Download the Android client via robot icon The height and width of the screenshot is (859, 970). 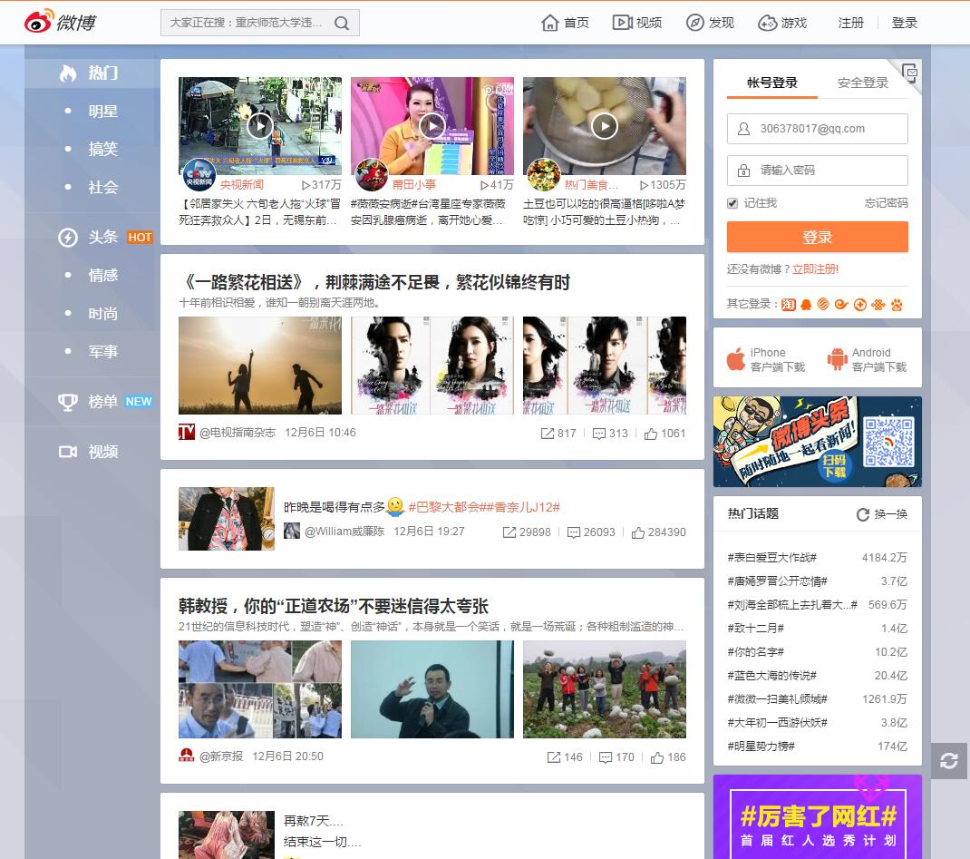click(x=837, y=359)
